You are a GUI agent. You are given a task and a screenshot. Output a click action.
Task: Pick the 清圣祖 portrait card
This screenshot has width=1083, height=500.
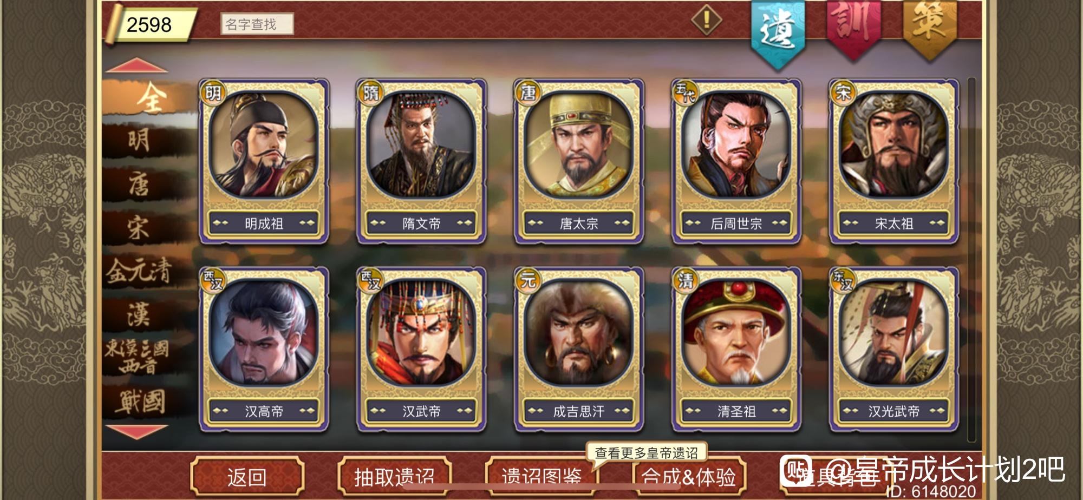pos(736,350)
